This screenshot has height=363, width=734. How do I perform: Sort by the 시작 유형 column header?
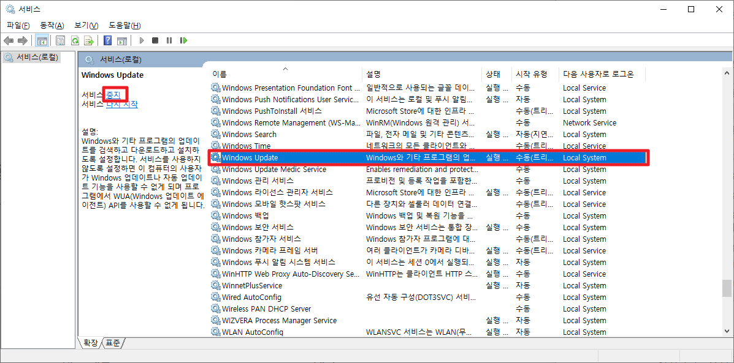(535, 74)
